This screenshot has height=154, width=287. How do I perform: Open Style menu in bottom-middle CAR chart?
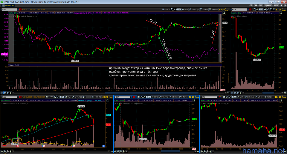[155, 97]
